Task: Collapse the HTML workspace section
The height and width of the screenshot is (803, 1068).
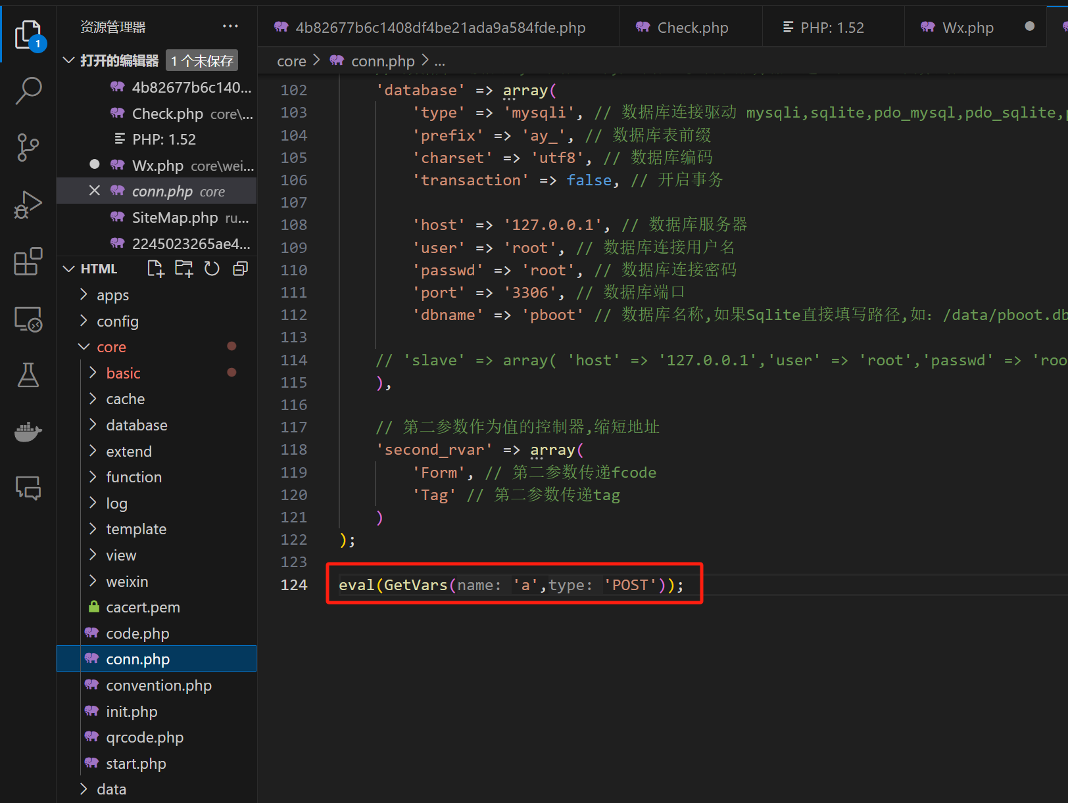Action: 68,269
